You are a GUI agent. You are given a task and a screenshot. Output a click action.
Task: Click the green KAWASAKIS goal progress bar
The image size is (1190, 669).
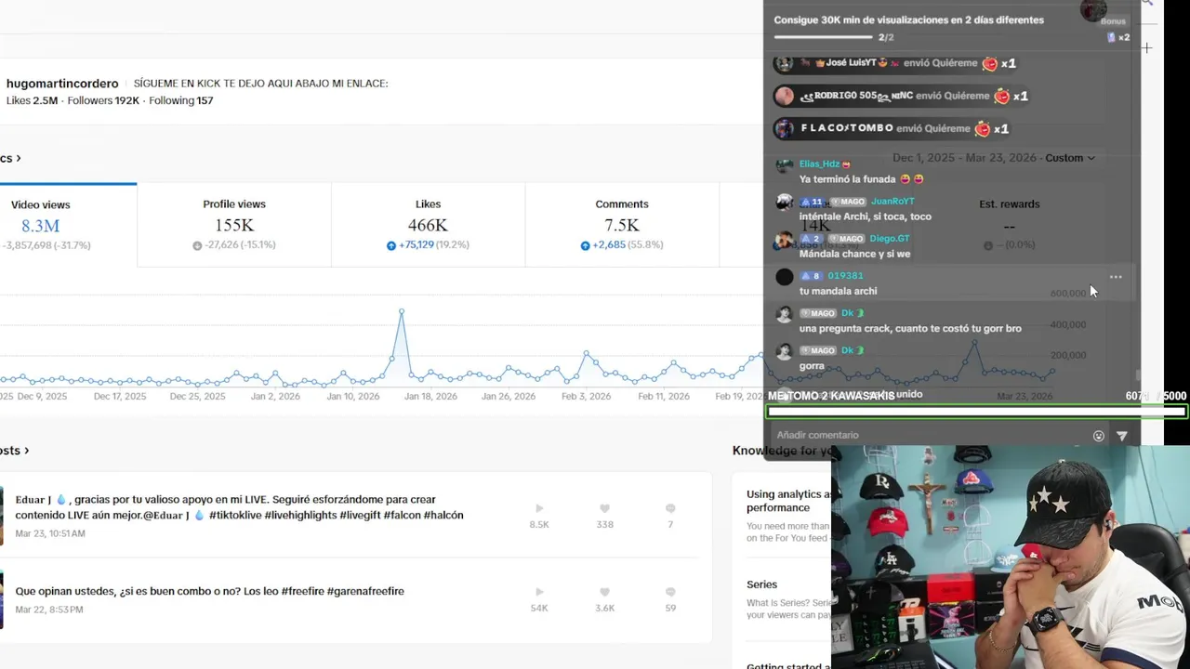tap(976, 412)
